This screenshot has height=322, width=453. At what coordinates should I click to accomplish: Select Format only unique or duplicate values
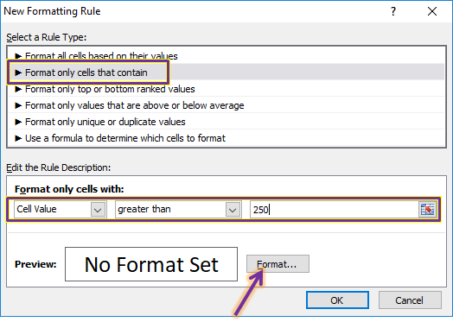[x=226, y=122]
